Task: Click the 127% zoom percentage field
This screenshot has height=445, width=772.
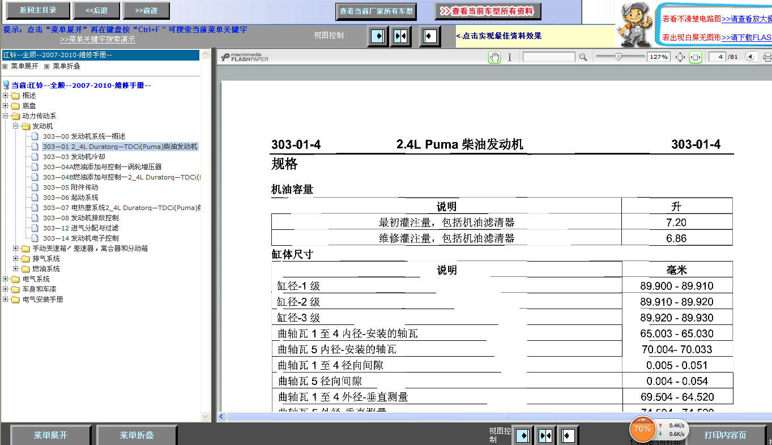Action: coord(659,57)
